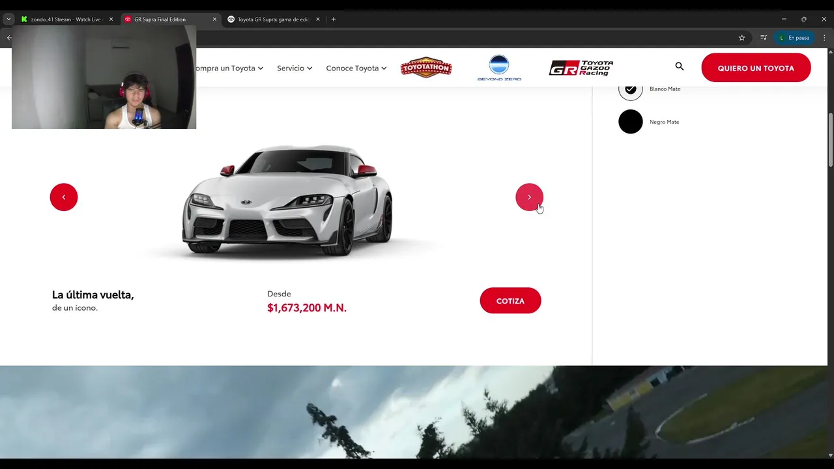Screen dimensions: 834x469
Task: Select the Blanco Mate color swatch
Action: pyautogui.click(x=631, y=89)
